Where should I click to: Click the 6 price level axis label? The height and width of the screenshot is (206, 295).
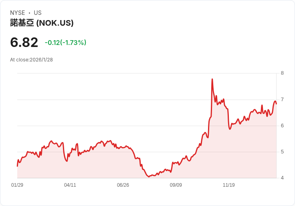pos(282,126)
